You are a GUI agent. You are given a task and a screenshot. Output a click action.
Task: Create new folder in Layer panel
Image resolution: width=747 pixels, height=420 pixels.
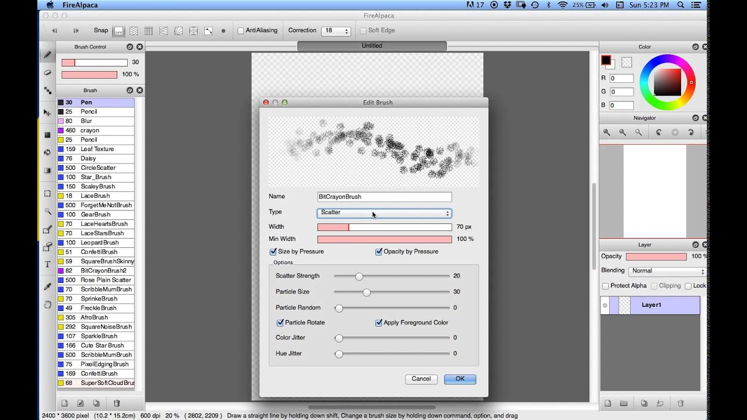624,403
